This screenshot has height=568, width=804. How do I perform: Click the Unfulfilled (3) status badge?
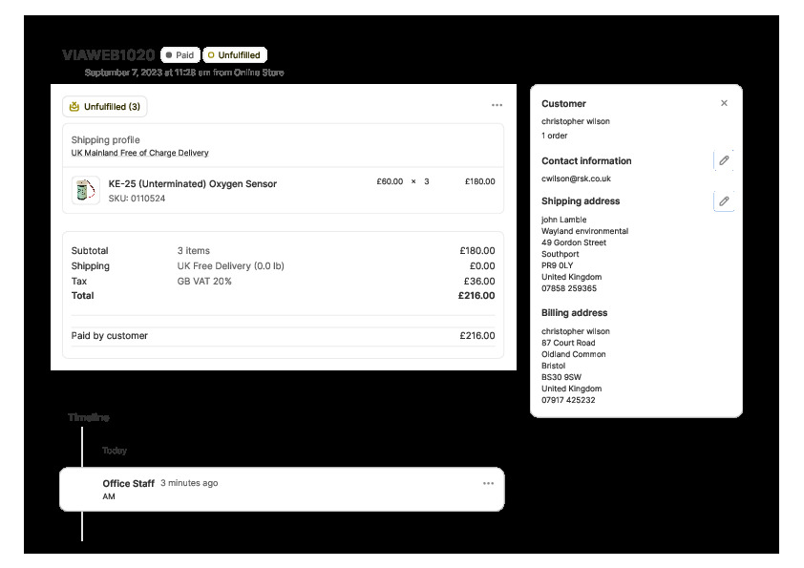105,107
